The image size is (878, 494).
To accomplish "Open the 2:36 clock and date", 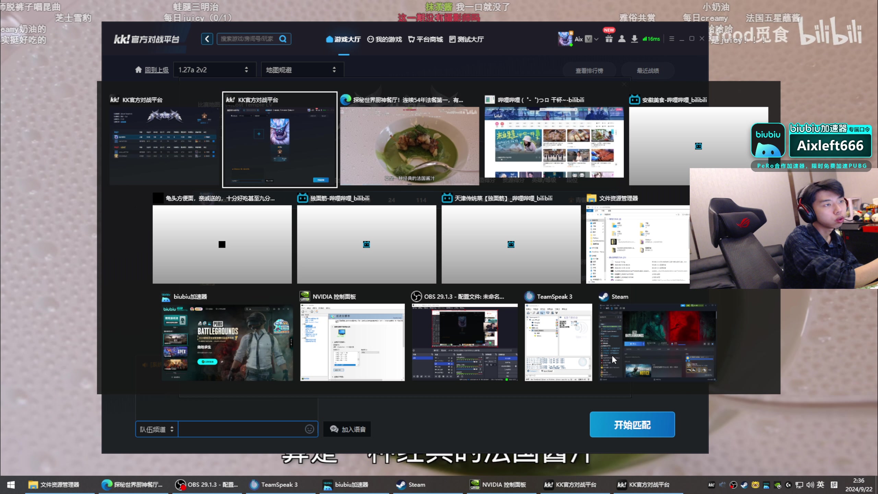I will click(858, 485).
